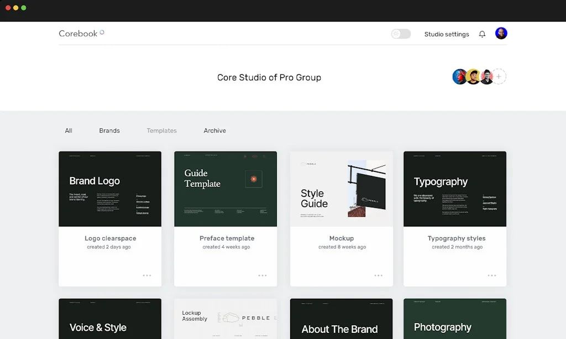Image resolution: width=566 pixels, height=339 pixels.
Task: Open your profile avatar menu
Action: pos(501,33)
